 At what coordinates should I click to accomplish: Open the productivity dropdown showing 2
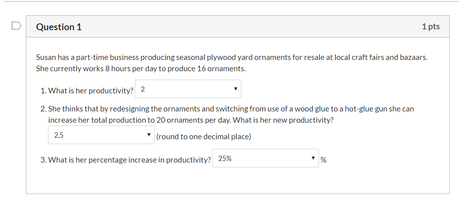188,89
